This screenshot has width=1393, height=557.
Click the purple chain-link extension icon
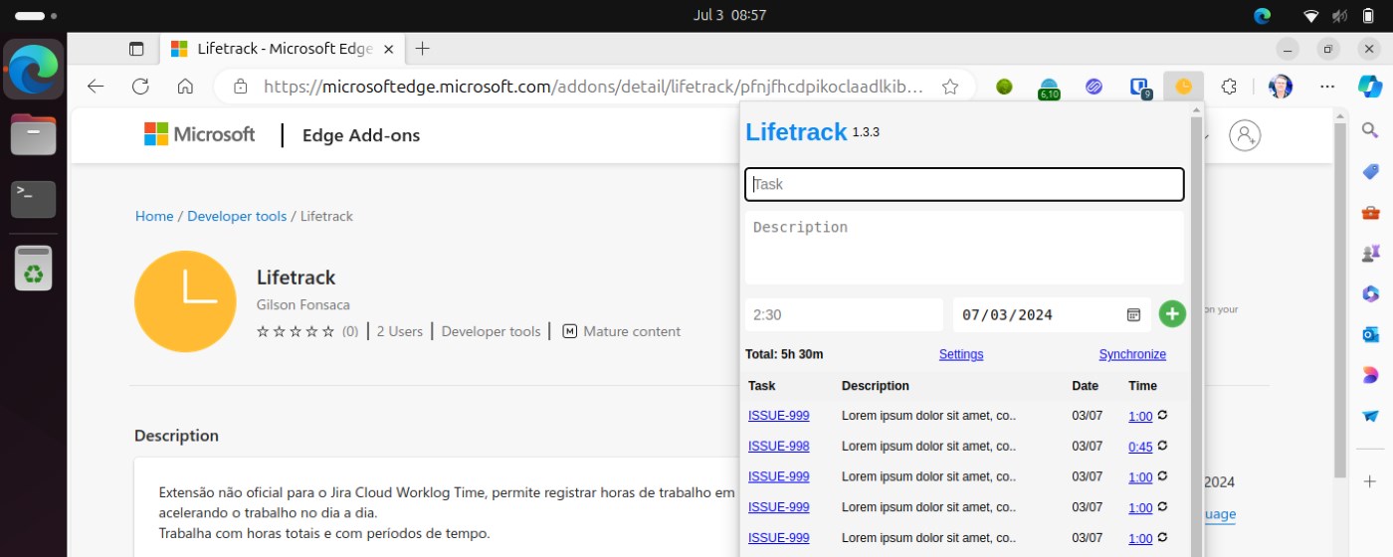click(1094, 87)
